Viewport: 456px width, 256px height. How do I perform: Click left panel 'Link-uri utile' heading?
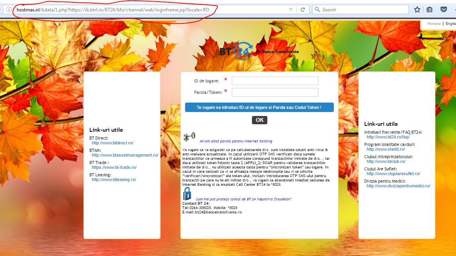click(106, 130)
